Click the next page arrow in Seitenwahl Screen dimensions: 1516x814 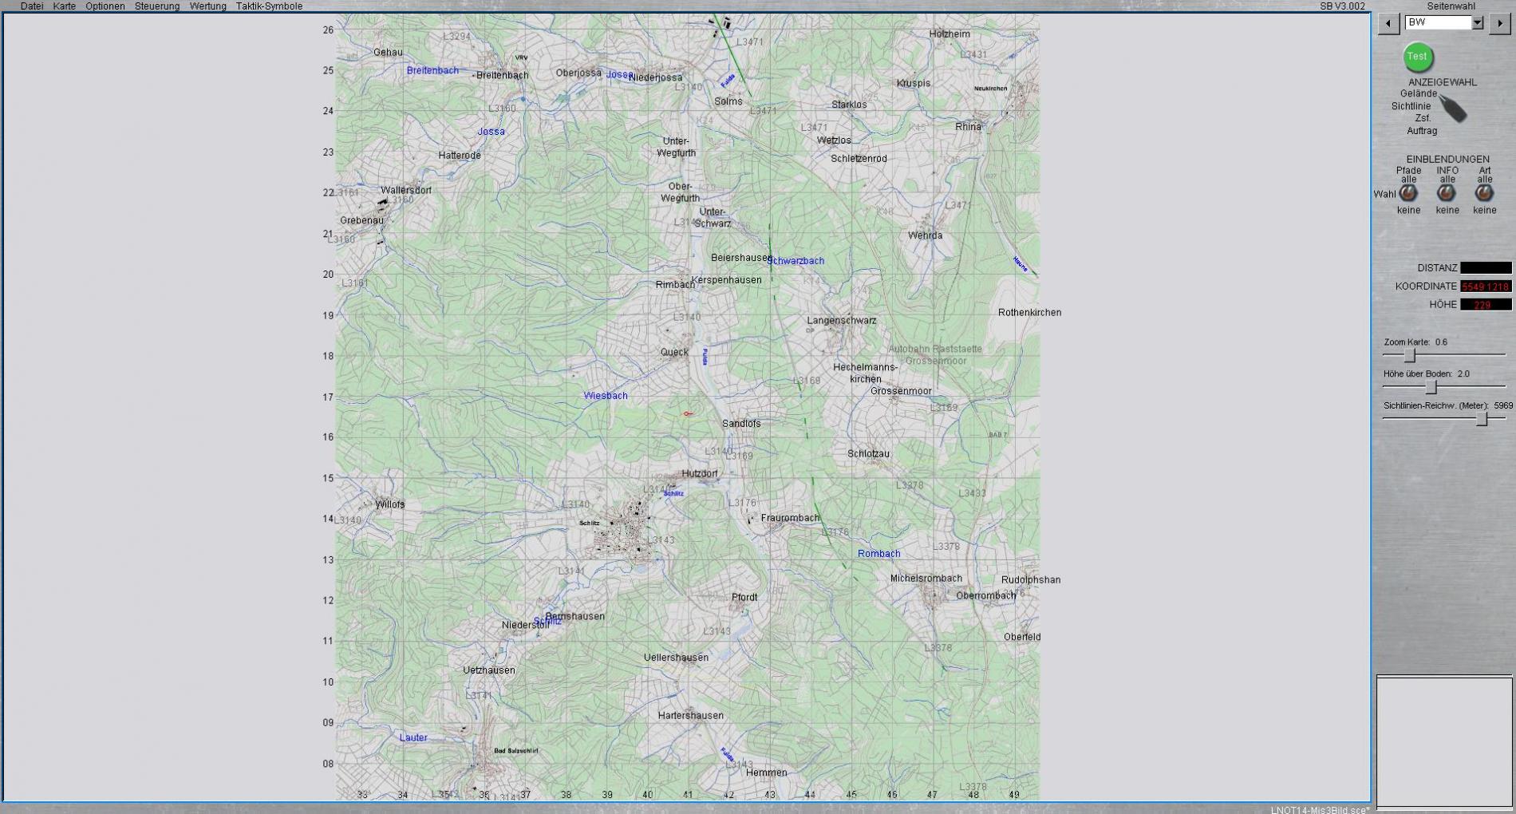1499,24
